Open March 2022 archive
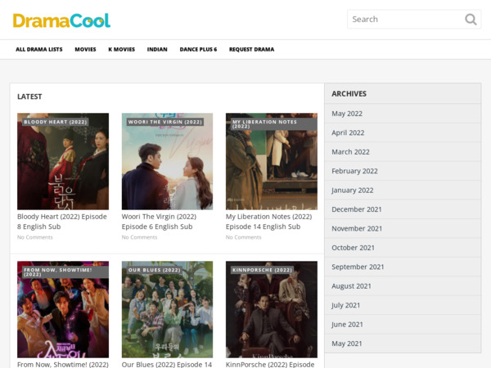491x368 pixels. (351, 152)
